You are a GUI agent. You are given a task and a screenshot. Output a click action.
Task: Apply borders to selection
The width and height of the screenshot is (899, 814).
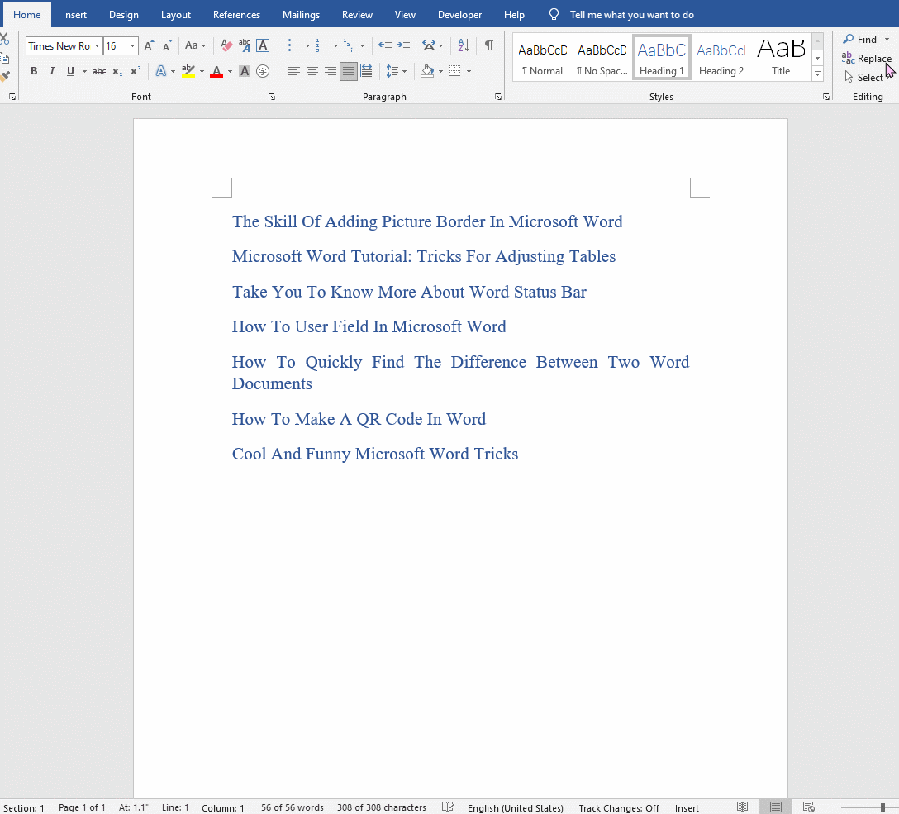pos(455,71)
